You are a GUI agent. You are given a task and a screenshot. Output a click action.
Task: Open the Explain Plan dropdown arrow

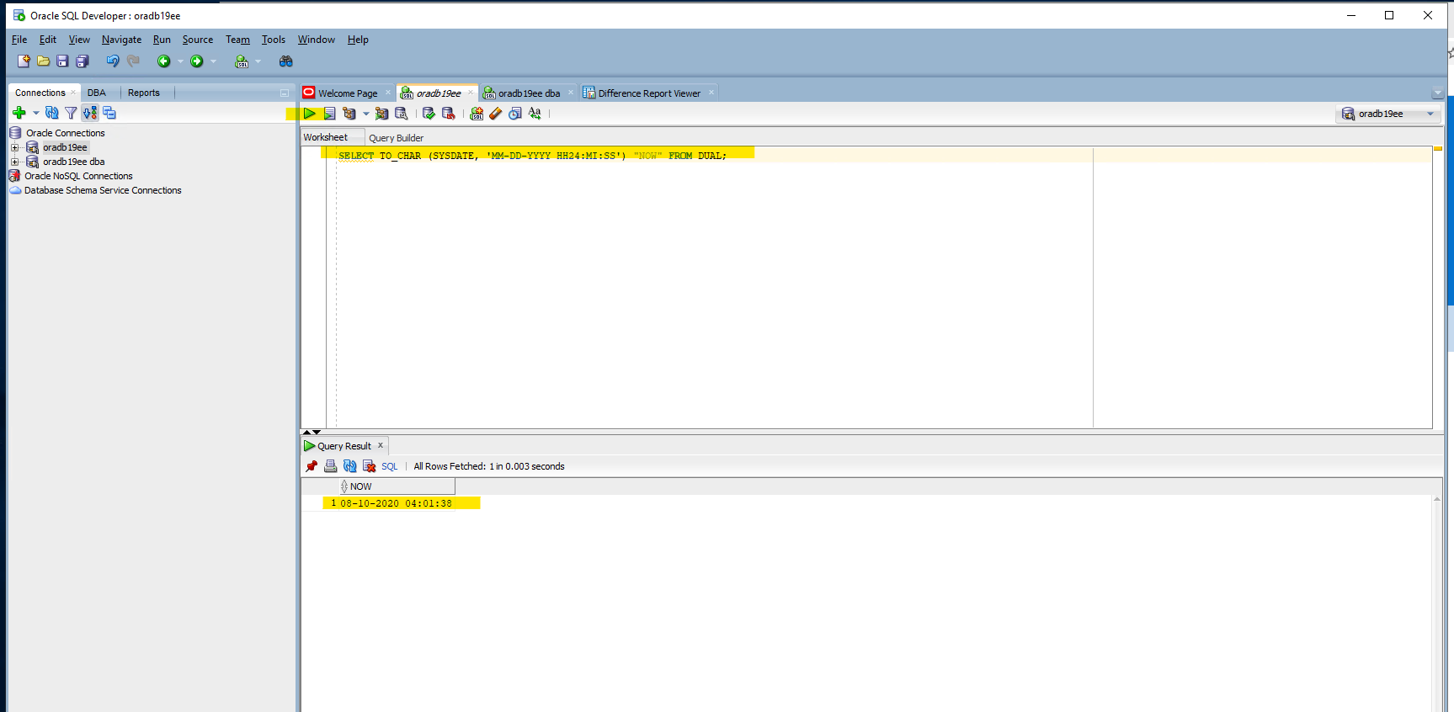pos(366,114)
